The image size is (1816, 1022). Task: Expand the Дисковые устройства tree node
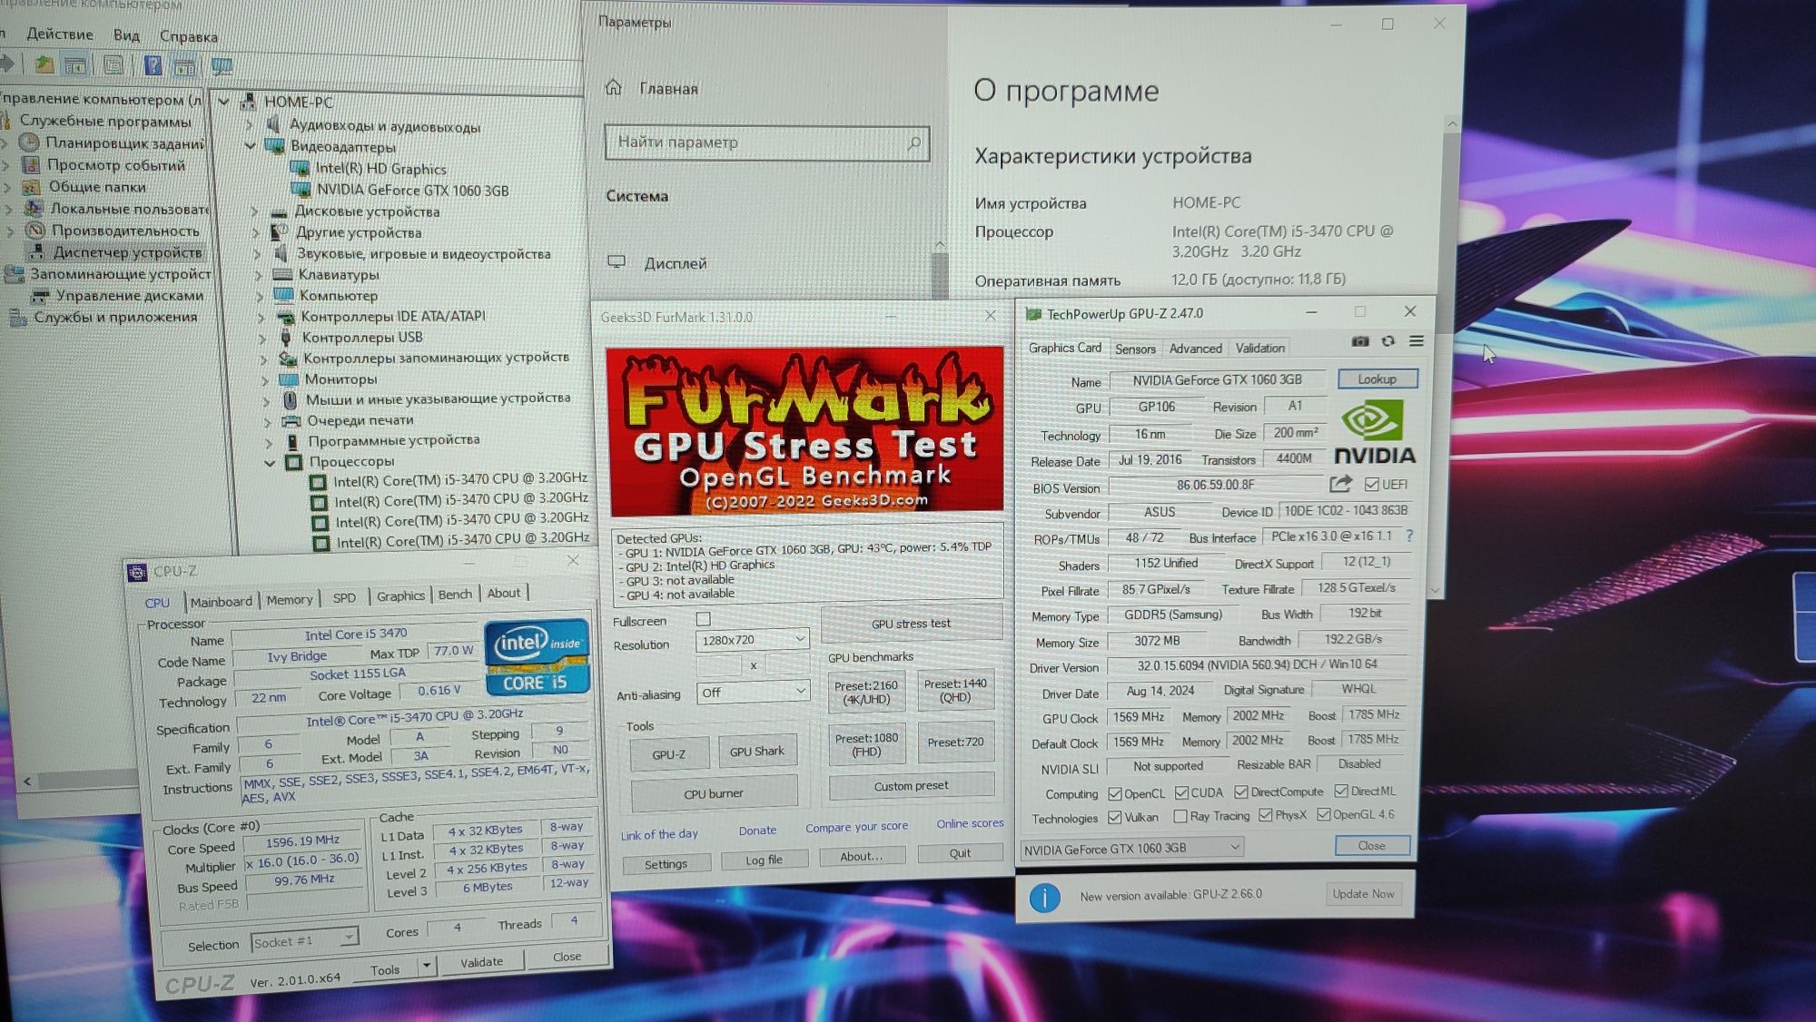(254, 211)
